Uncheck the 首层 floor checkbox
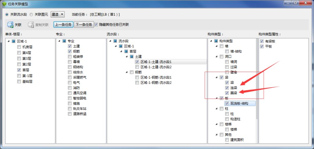 (19, 70)
